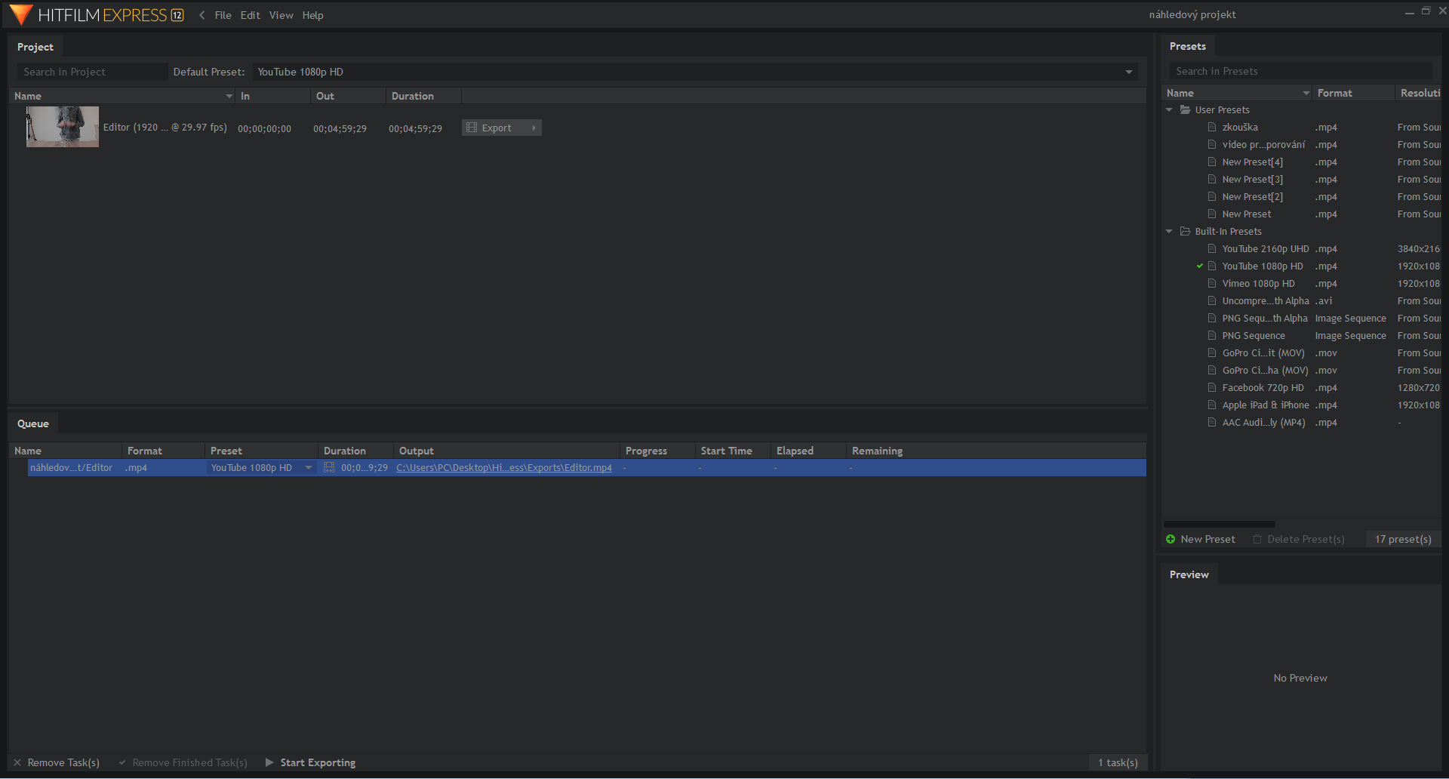Viewport: 1449px width, 779px height.
Task: Click the HitFilm Express logo icon
Action: [x=21, y=14]
